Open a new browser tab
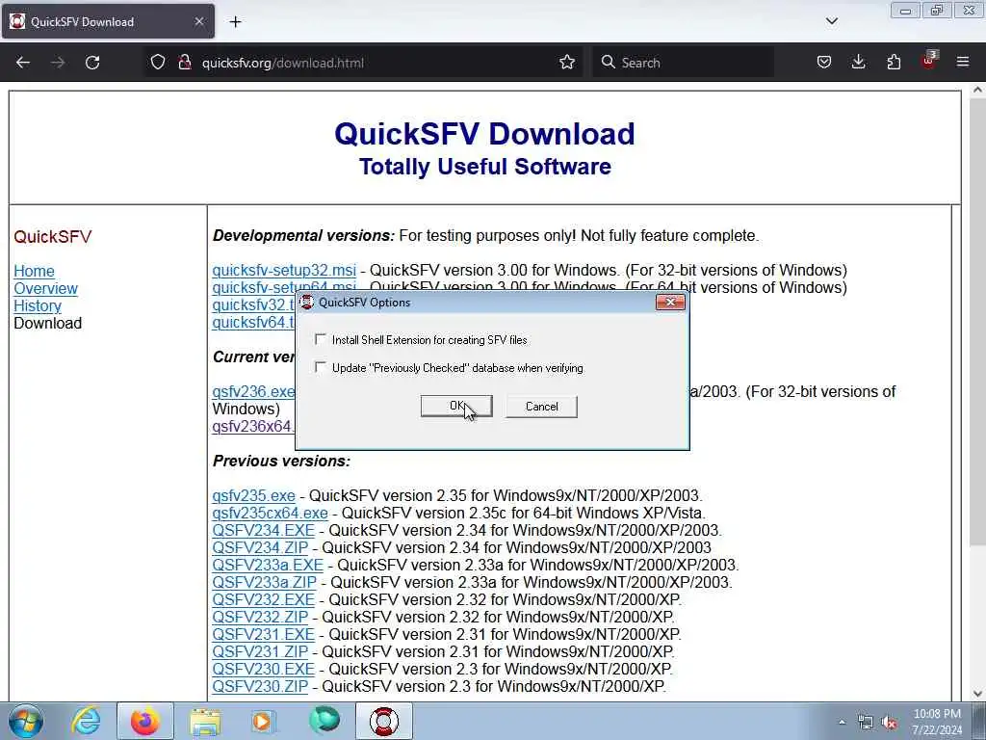Image resolution: width=986 pixels, height=740 pixels. coord(235,22)
